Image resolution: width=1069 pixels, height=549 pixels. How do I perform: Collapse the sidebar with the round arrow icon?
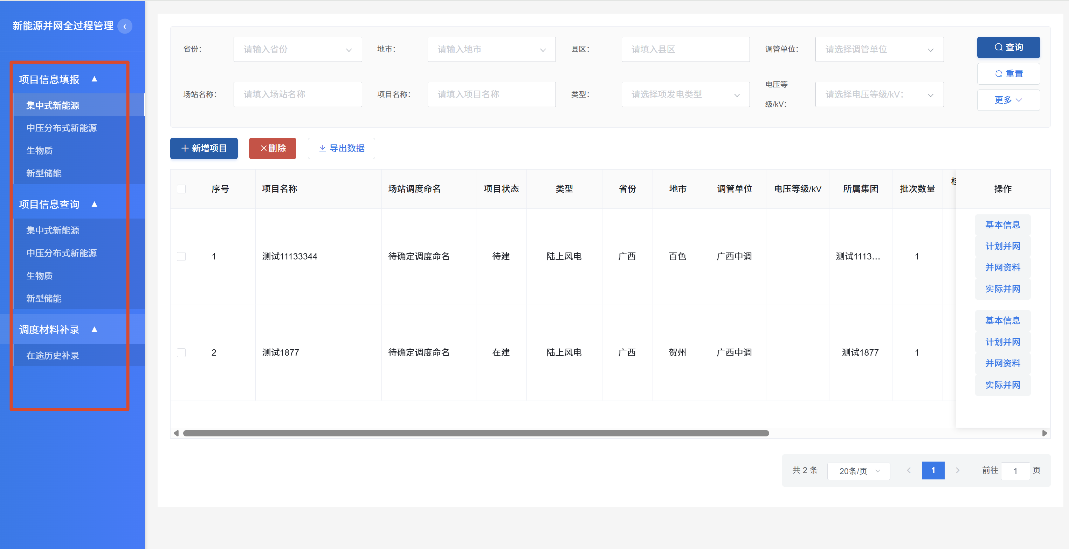click(124, 27)
